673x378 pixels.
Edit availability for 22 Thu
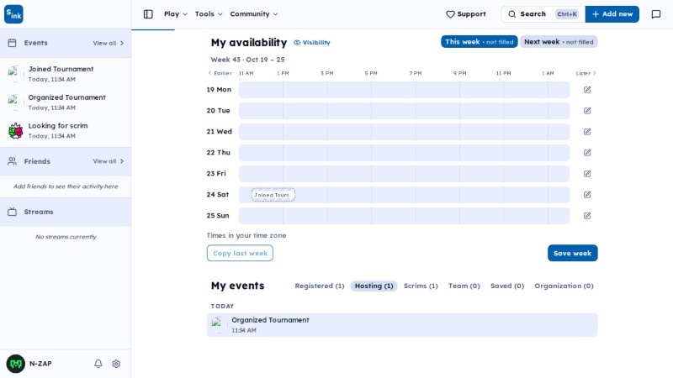587,153
